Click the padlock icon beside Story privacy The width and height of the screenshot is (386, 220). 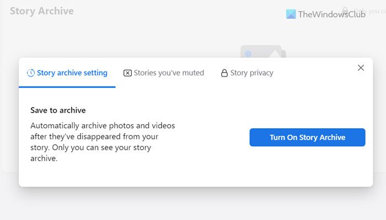224,73
